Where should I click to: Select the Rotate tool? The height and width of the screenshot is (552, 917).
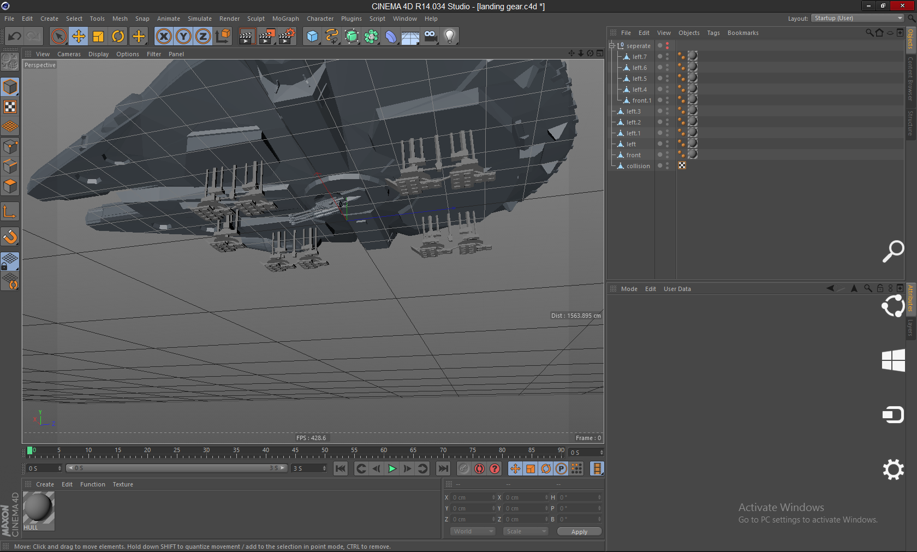coord(118,37)
